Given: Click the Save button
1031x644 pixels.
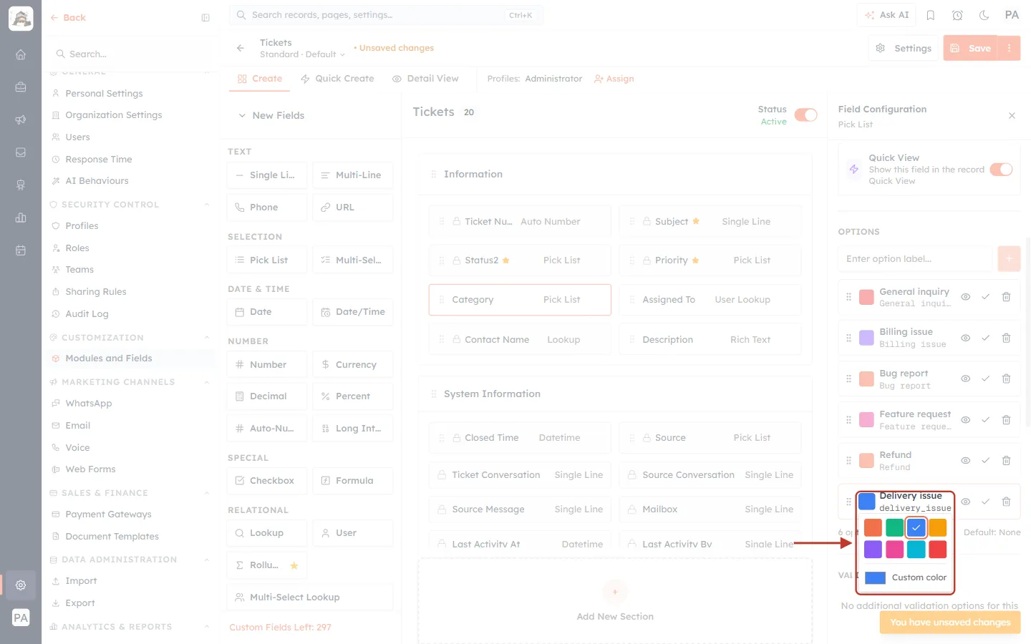Looking at the screenshot, I should (971, 48).
